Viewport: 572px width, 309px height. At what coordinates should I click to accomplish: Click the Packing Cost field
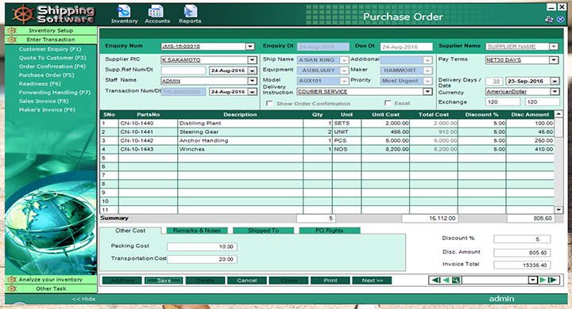(202, 246)
